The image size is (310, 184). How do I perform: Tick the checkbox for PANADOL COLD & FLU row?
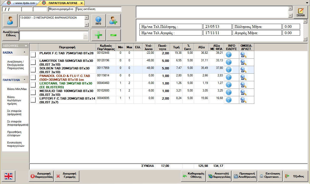click(33, 77)
